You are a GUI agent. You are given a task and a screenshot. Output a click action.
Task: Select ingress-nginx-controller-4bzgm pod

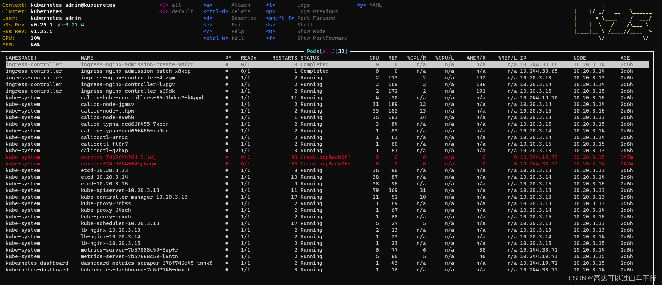(x=327, y=78)
